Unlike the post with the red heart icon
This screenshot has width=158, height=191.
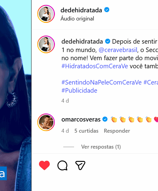point(44,165)
